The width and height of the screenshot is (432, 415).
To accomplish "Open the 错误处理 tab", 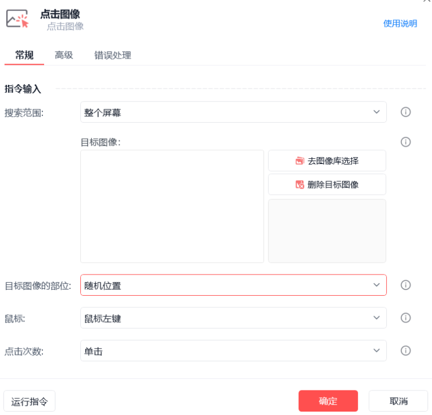I will coord(112,55).
